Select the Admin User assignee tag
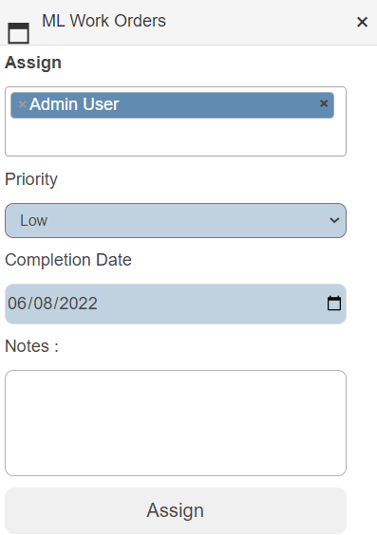Screen dimensions: 377x535 [172, 105]
